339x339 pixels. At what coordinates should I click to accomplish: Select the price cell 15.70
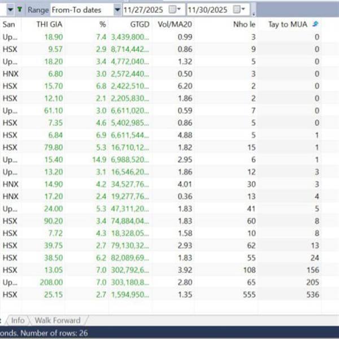(54, 86)
